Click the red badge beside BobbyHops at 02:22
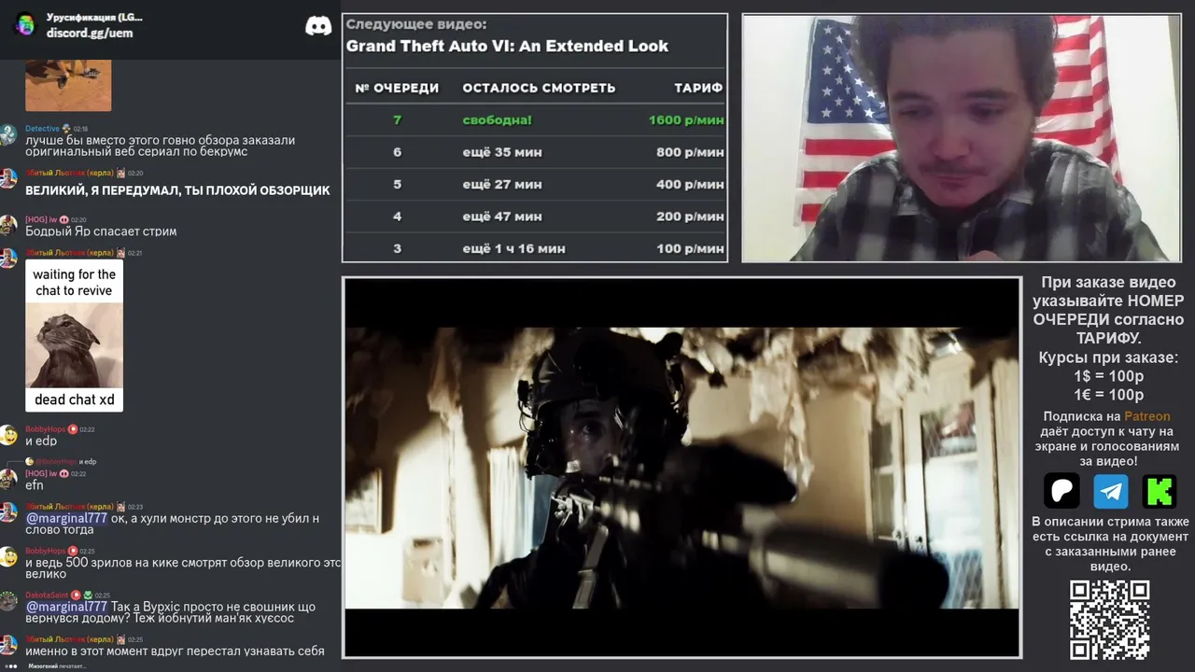Image resolution: width=1195 pixels, height=672 pixels. [73, 429]
